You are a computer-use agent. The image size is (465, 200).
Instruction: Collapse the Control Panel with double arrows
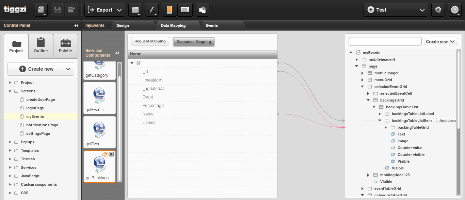point(76,25)
